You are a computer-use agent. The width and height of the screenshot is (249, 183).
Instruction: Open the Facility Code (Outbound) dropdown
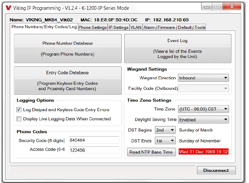click(203, 88)
